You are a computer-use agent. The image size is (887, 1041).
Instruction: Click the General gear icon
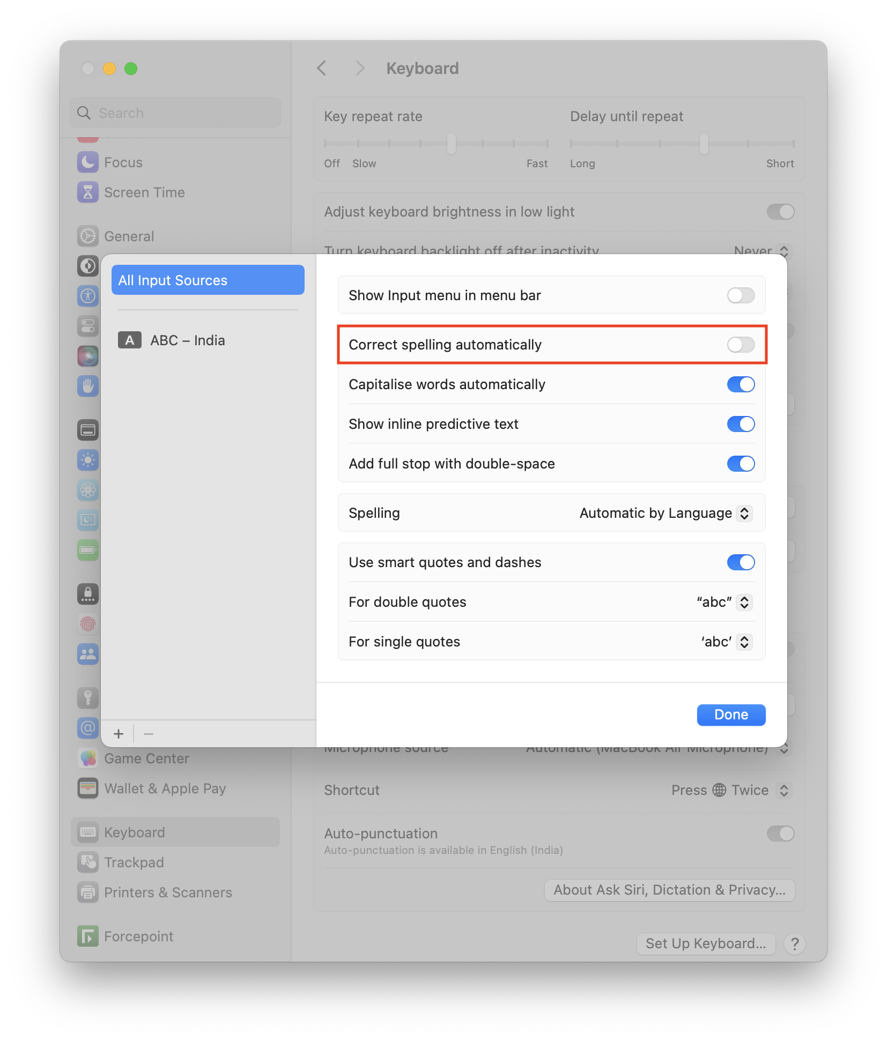pos(88,236)
